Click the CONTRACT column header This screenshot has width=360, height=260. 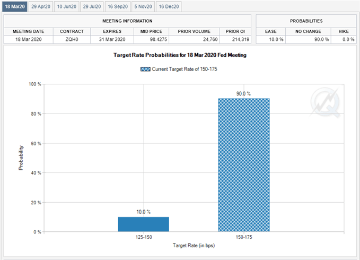pyautogui.click(x=72, y=31)
